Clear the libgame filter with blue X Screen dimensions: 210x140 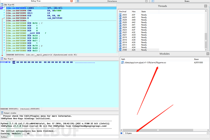(x=121, y=133)
